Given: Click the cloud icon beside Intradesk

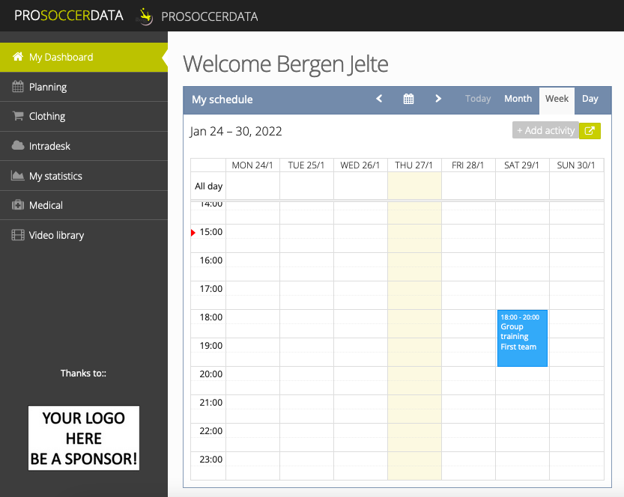Looking at the screenshot, I should pyautogui.click(x=17, y=145).
